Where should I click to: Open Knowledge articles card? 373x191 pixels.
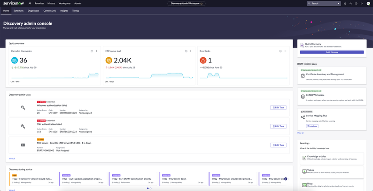coord(332,159)
